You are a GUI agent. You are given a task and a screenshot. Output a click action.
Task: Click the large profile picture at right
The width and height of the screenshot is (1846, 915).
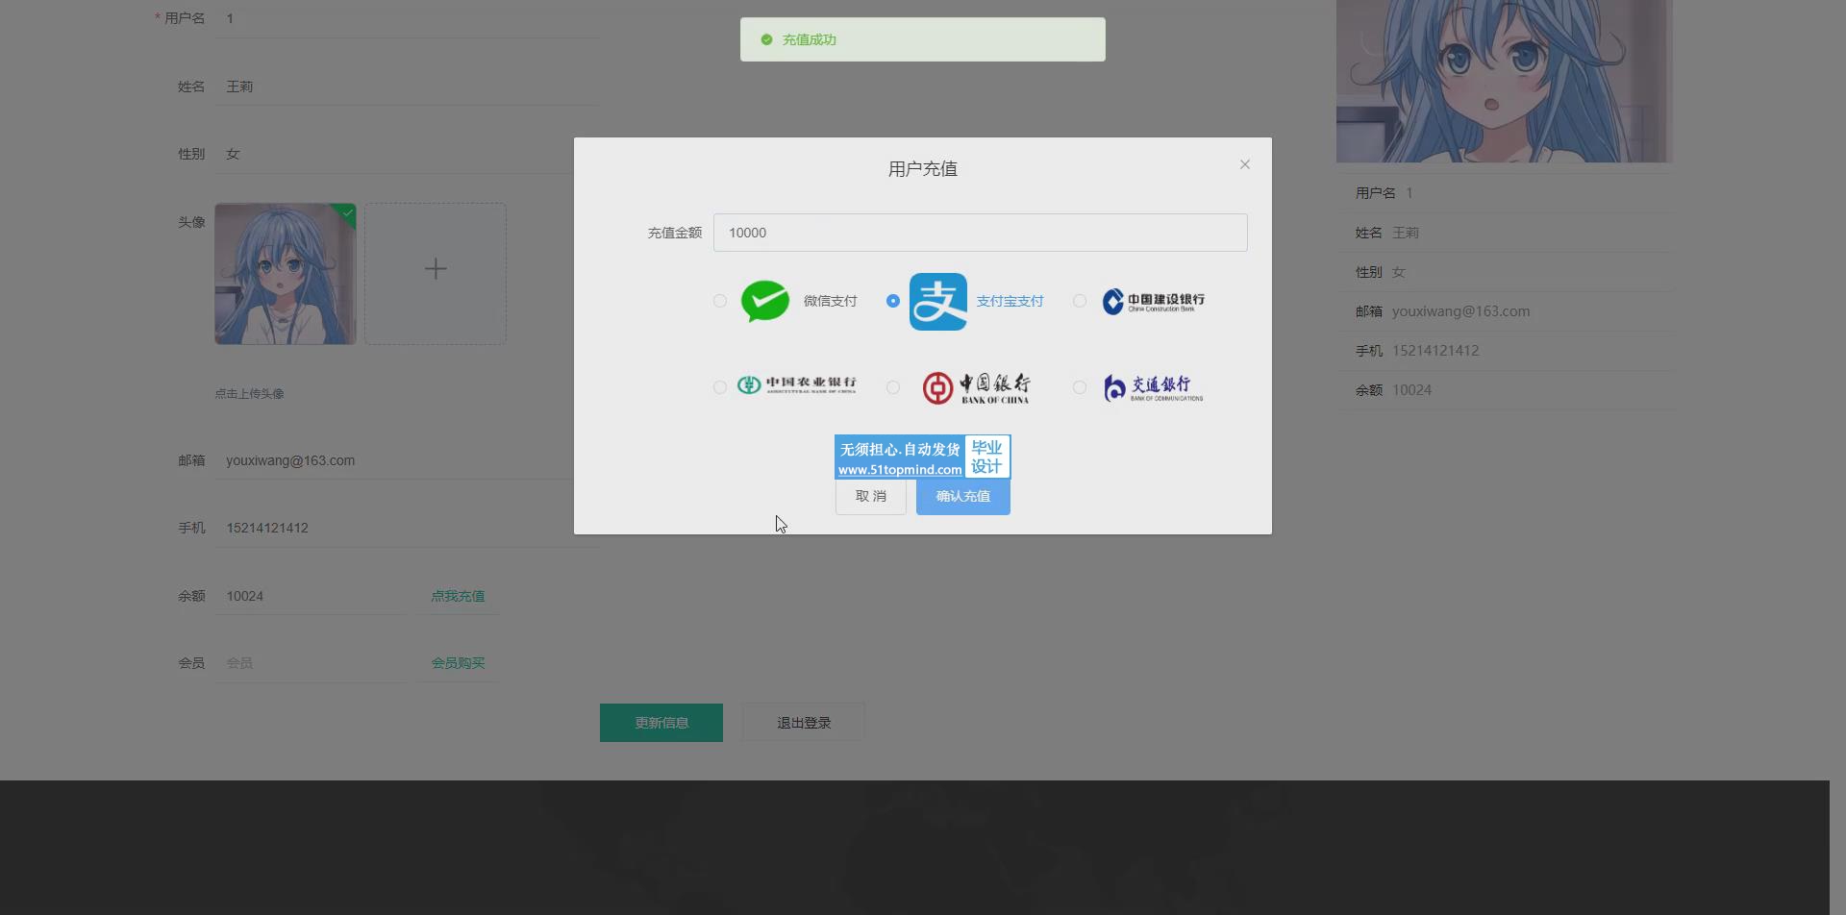[x=1505, y=81]
